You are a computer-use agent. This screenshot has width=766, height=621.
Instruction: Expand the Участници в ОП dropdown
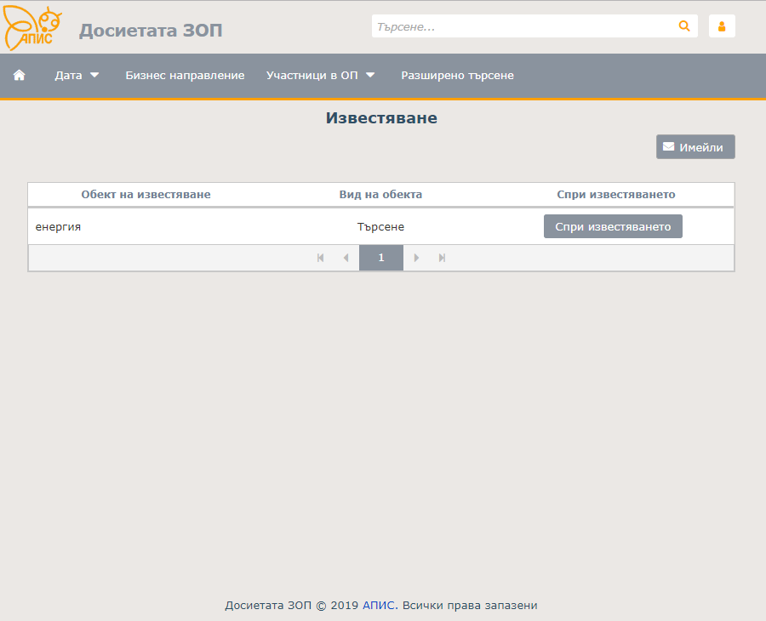[320, 75]
